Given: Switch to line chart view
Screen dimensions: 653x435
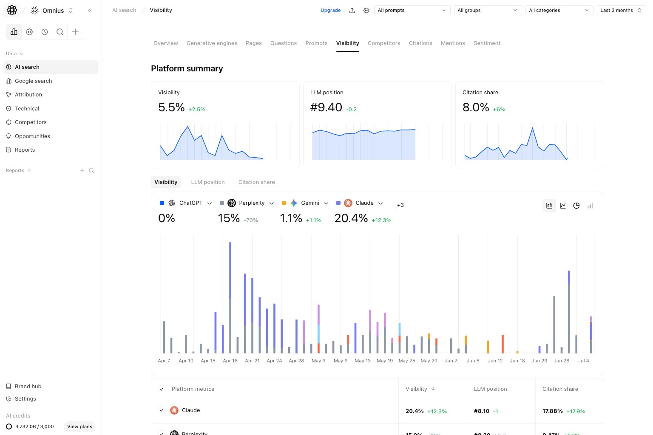Looking at the screenshot, I should pyautogui.click(x=563, y=206).
